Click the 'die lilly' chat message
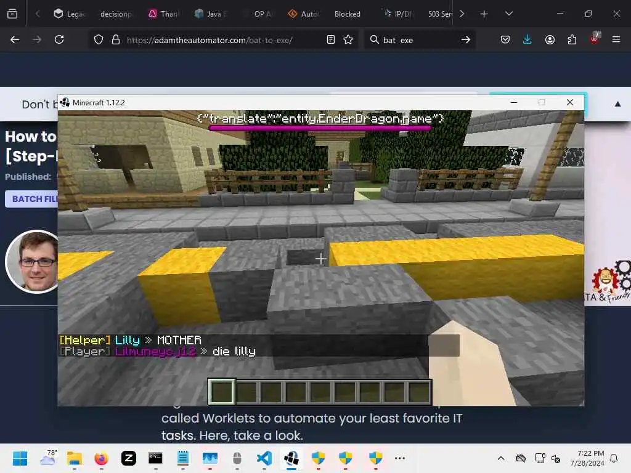The width and height of the screenshot is (631, 473). tap(234, 352)
